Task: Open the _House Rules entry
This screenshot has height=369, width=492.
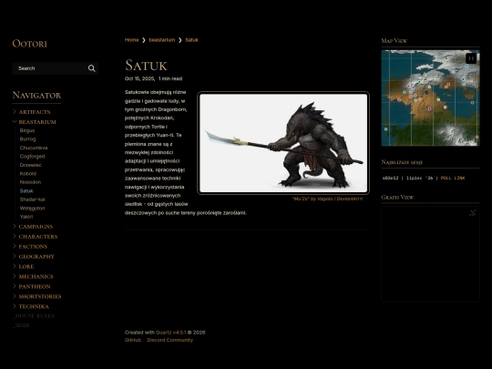Action: 34,315
